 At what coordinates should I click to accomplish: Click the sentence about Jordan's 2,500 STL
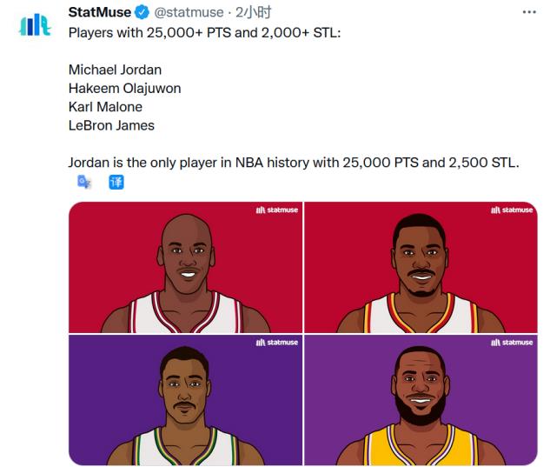click(x=294, y=163)
